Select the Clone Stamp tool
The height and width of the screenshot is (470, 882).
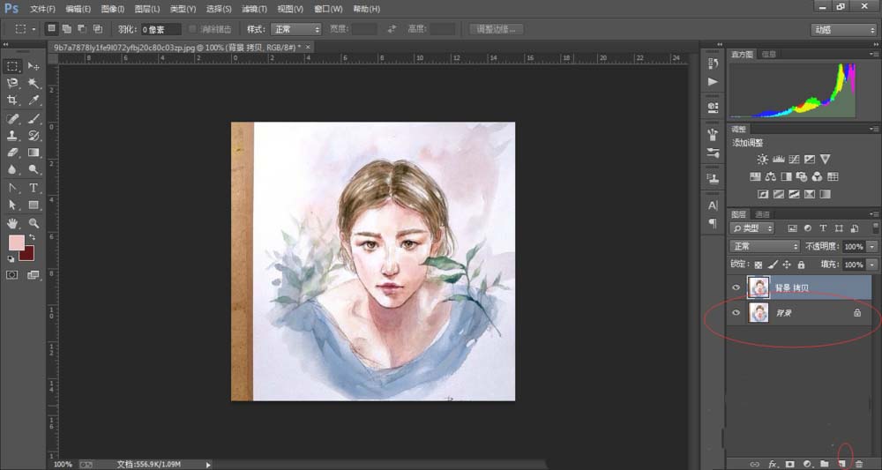[13, 136]
